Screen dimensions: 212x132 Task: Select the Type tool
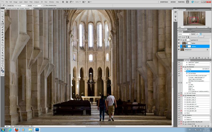[x=2, y=50]
